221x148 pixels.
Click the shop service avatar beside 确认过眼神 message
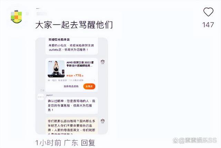point(41,97)
